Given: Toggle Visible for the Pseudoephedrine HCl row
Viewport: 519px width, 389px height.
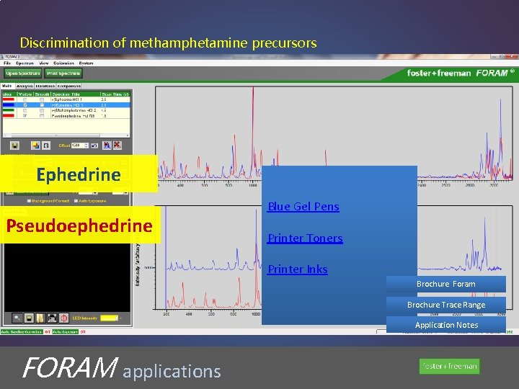Looking at the screenshot, I should click(x=25, y=116).
